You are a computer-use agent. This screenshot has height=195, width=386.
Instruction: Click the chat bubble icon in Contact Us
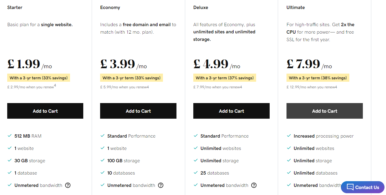(350, 187)
